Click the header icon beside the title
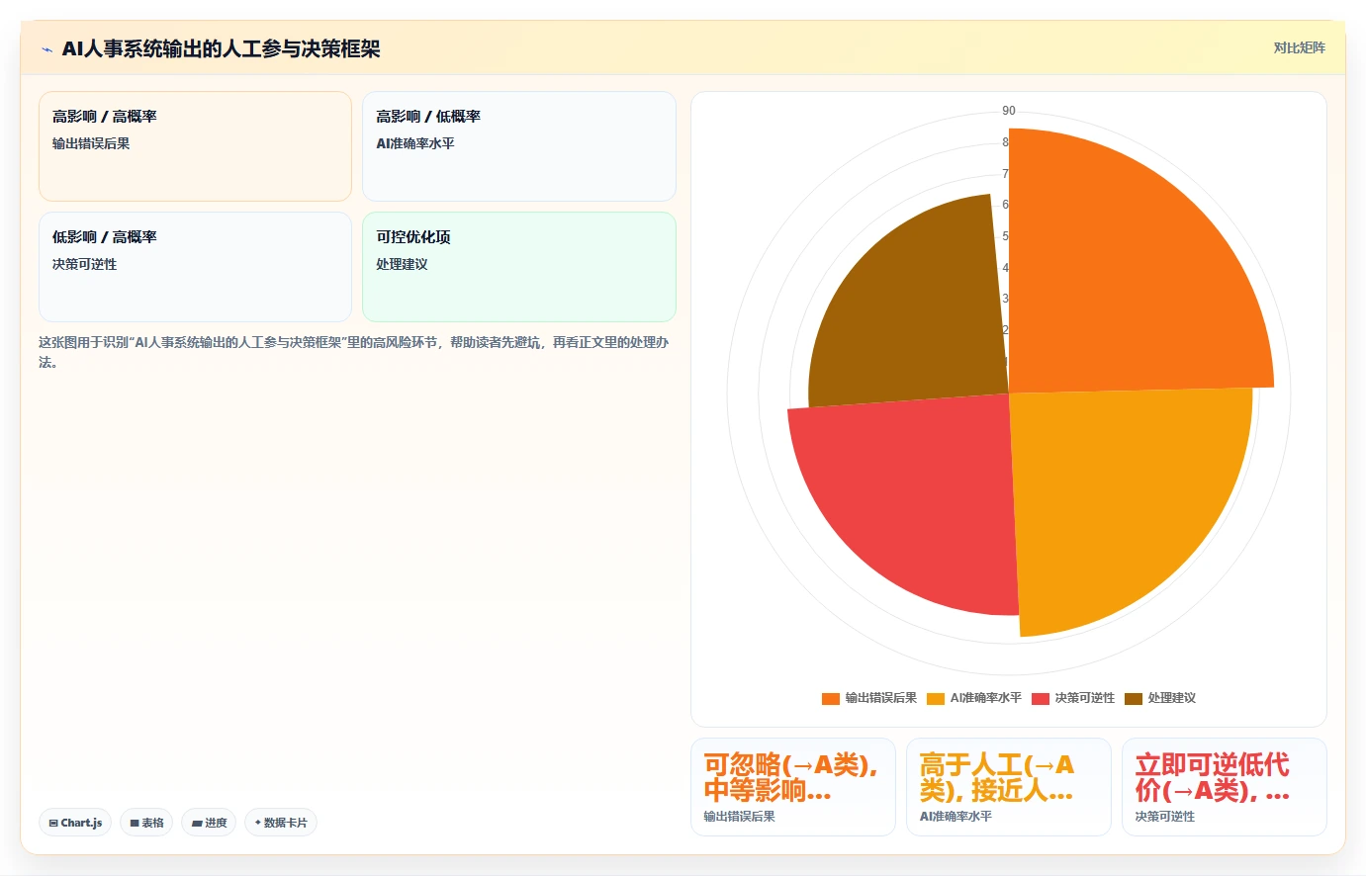 tap(46, 49)
